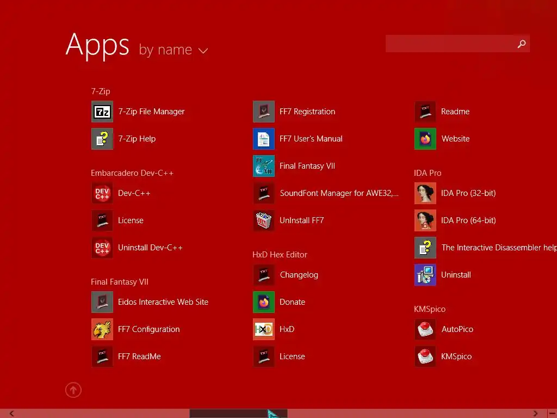Launch FF7 Configuration chocobo icon
The image size is (557, 418).
[102, 329]
